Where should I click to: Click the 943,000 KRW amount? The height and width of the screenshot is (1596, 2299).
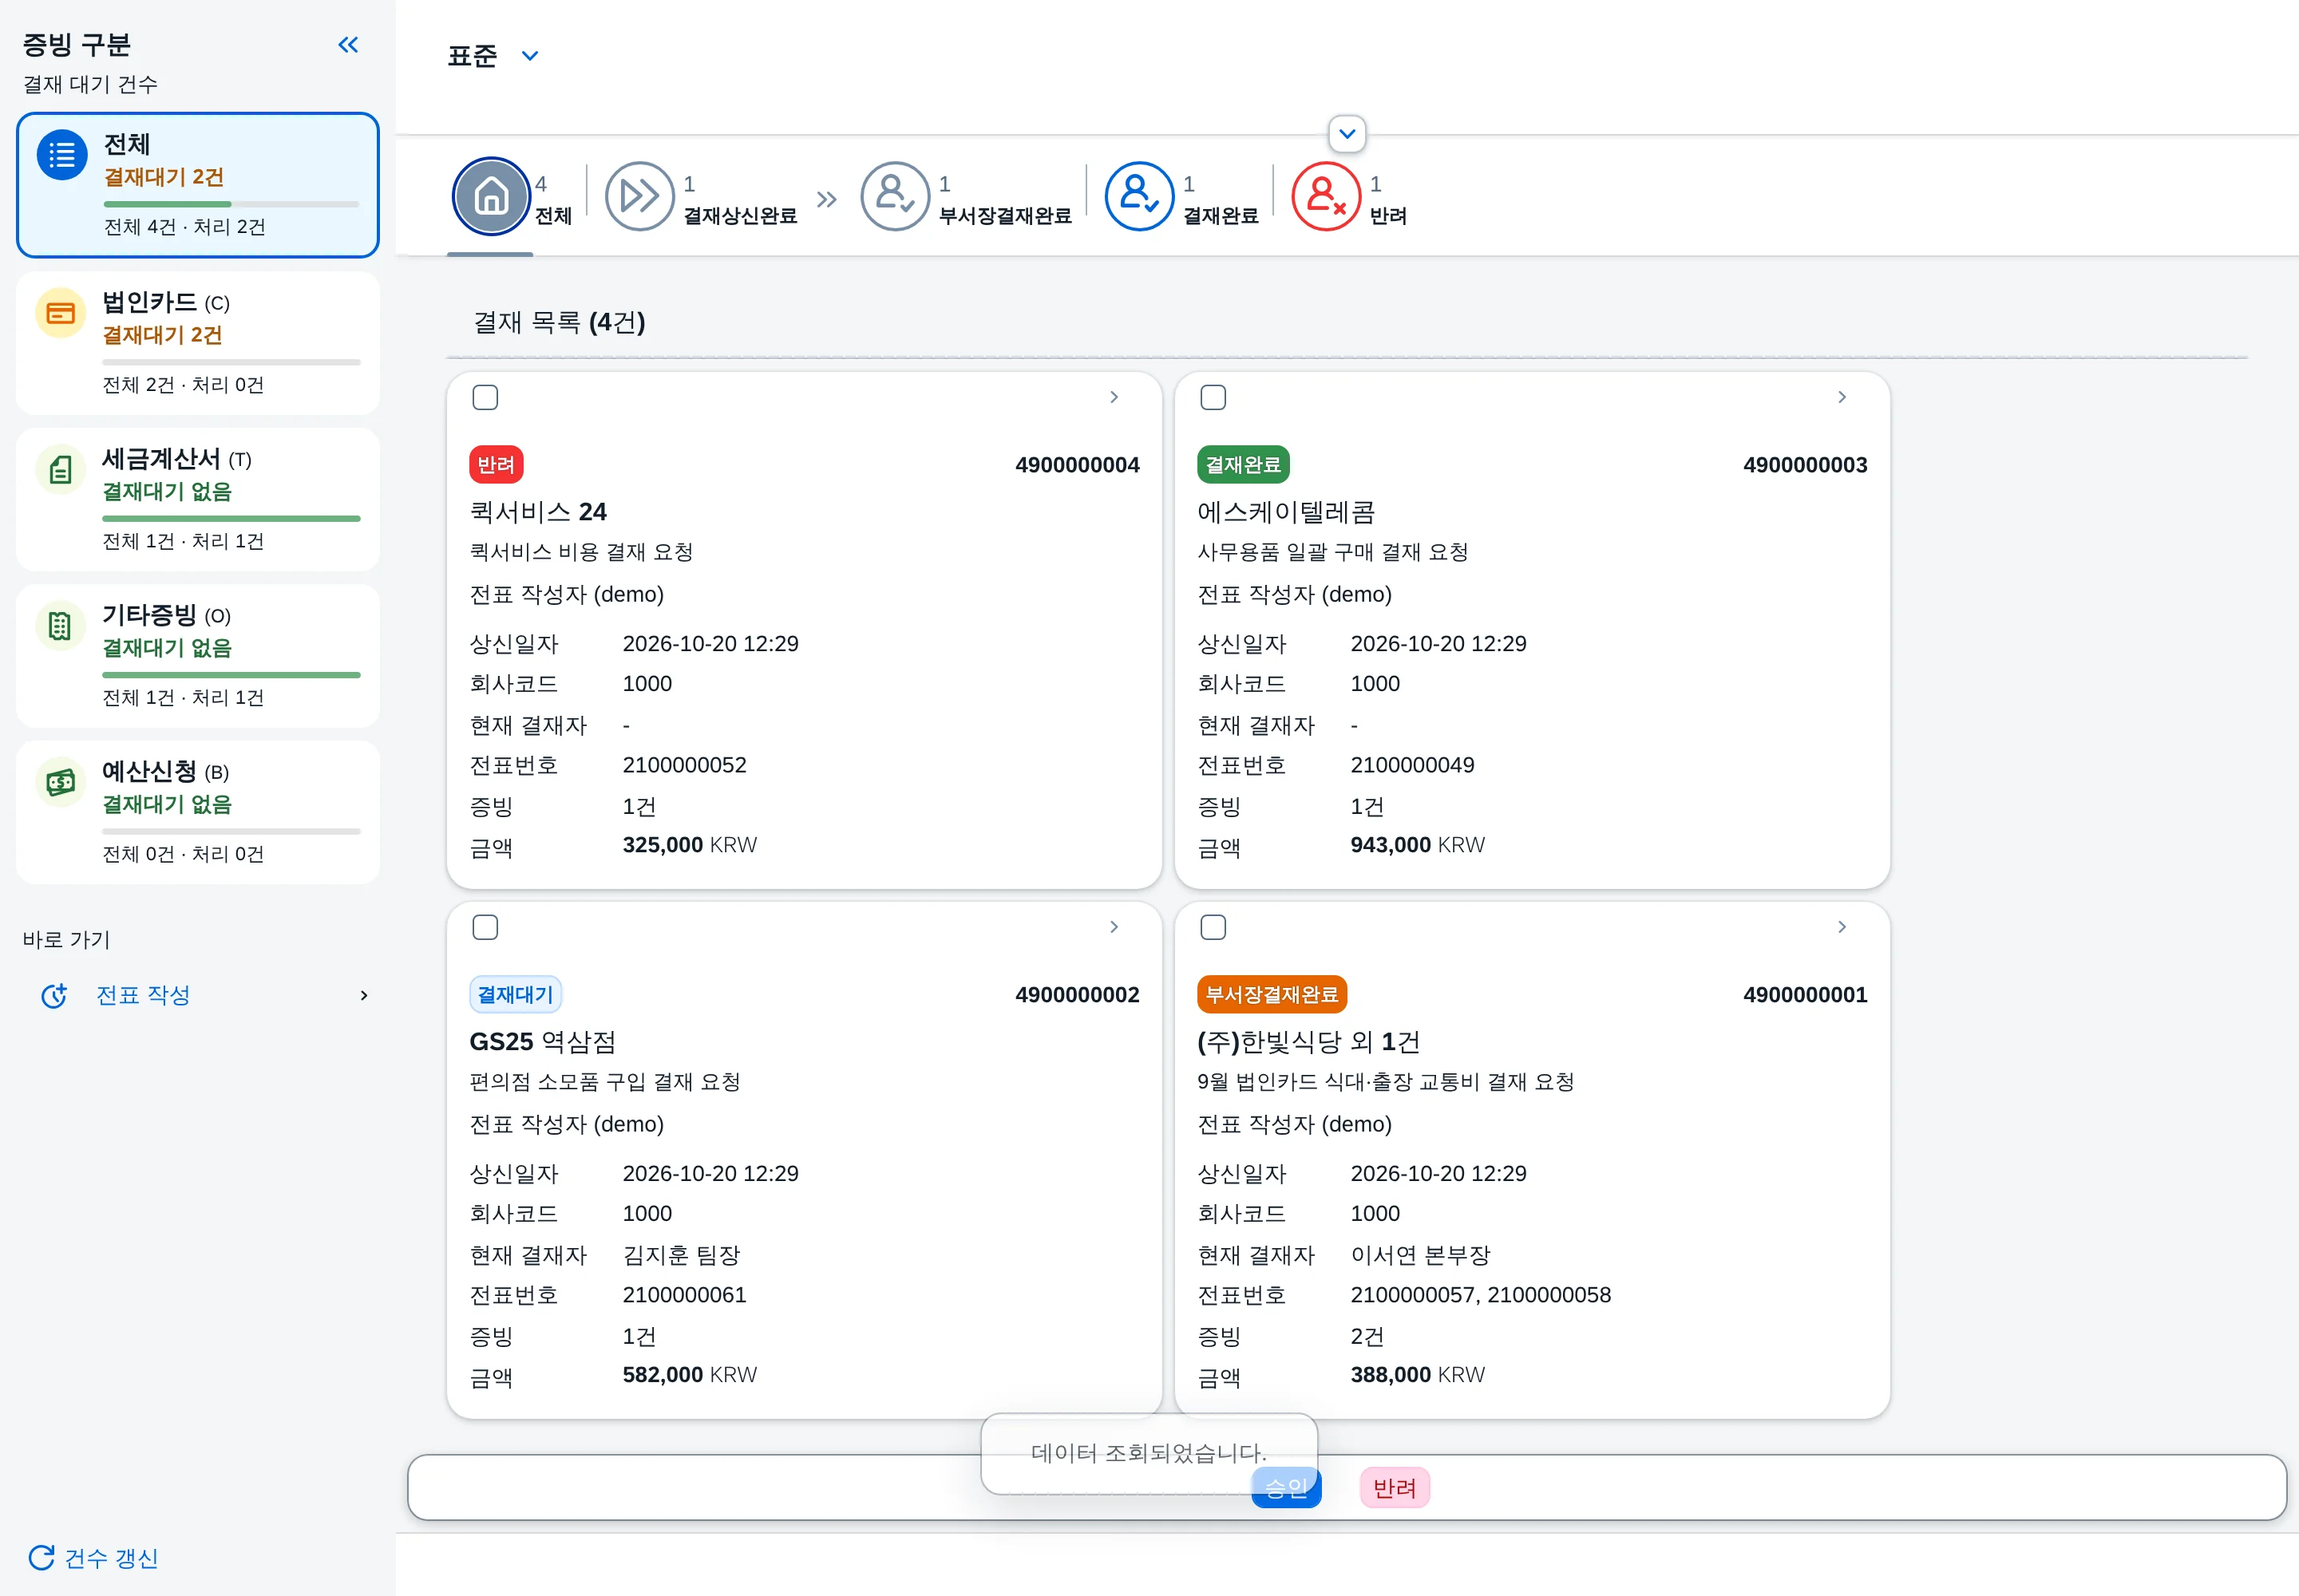[x=1418, y=845]
